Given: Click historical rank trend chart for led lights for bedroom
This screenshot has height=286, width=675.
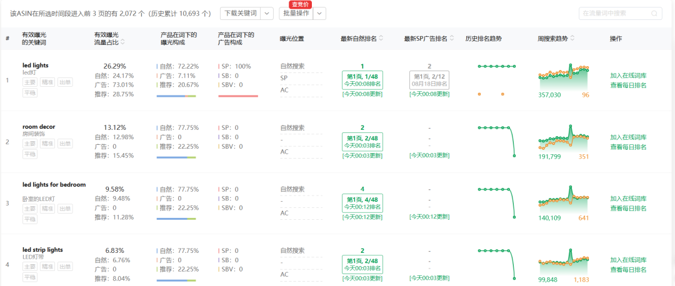Looking at the screenshot, I should point(496,203).
